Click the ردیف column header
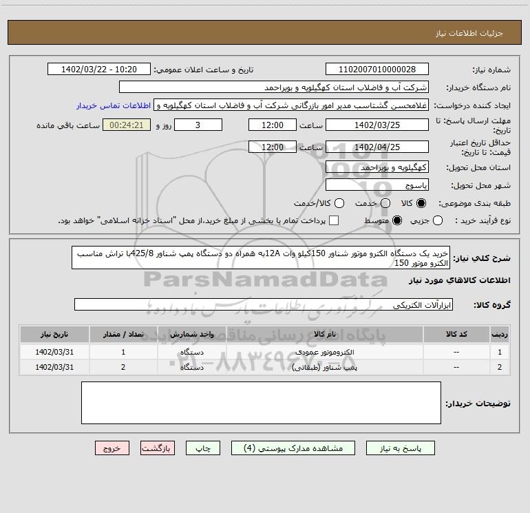The image size is (530, 513). click(500, 334)
